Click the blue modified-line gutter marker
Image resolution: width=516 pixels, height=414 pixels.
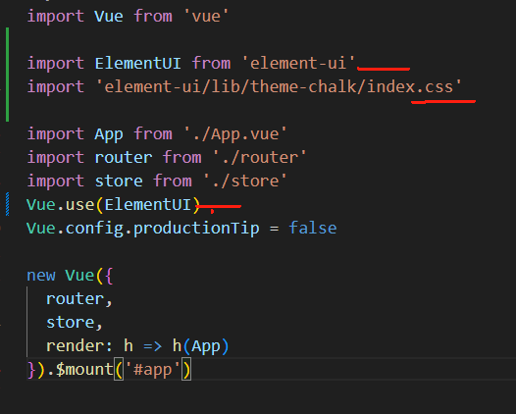7,204
